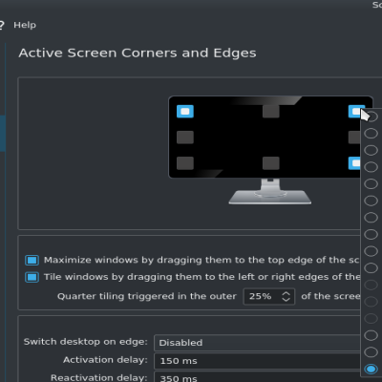The image size is (382, 382).
Task: Open the Switch desktop on edge Disabled dropdown
Action: pos(257,343)
